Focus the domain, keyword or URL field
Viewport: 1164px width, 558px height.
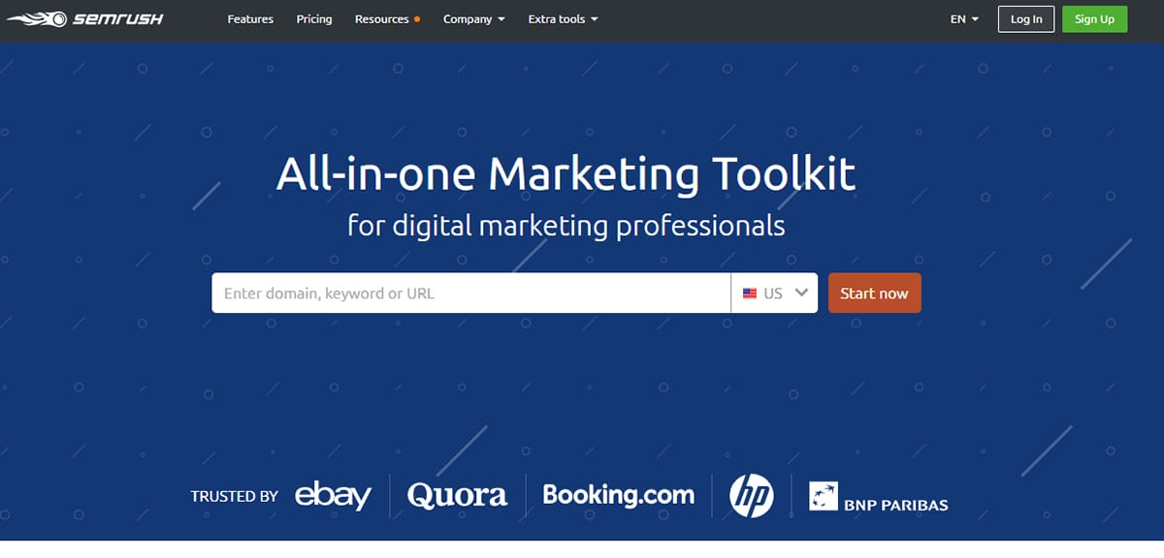pos(470,294)
